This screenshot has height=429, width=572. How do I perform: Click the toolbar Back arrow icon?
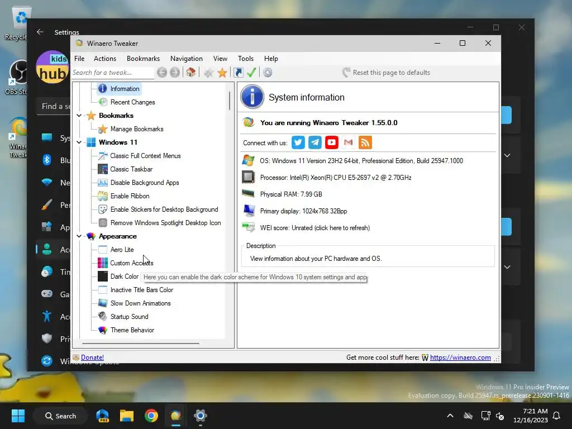pyautogui.click(x=162, y=73)
